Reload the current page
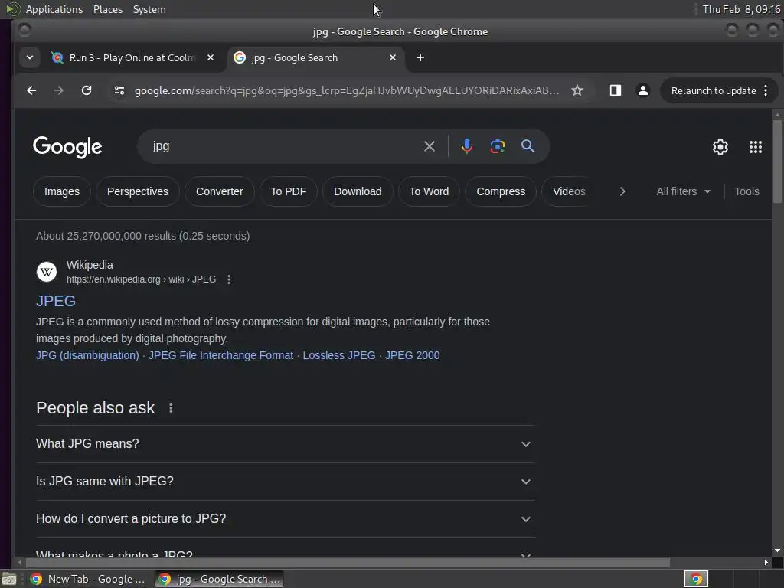The width and height of the screenshot is (784, 588). click(x=87, y=90)
